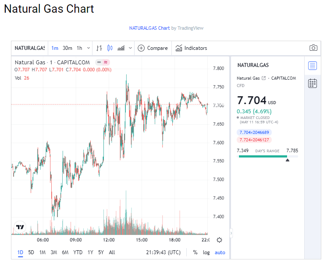Take a chart snapshot with camera icon
Image resolution: width=327 pixels, height=266 pixels.
(313, 48)
